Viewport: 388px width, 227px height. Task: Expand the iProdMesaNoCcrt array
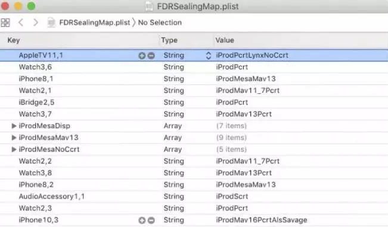(14, 149)
